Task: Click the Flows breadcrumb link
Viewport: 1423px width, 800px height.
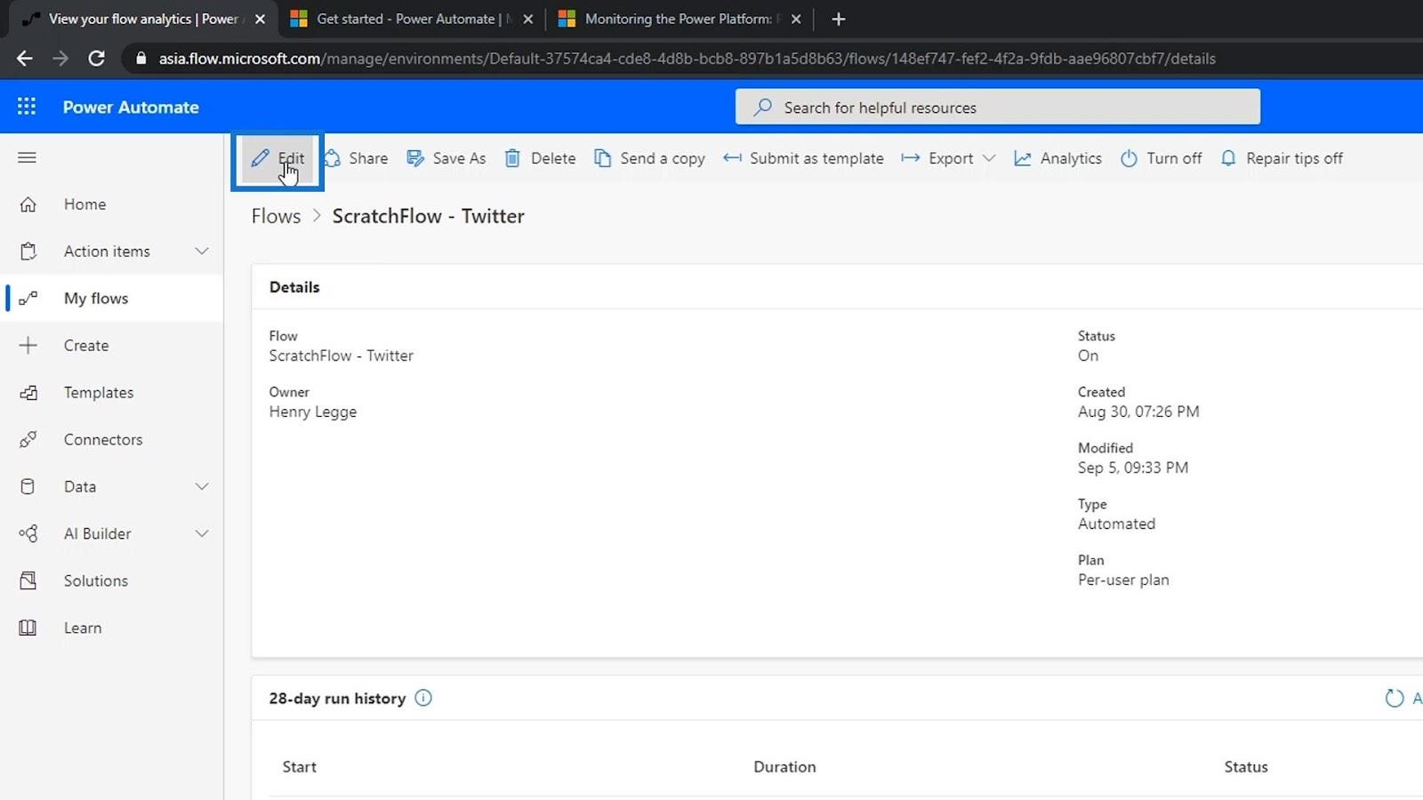Action: (276, 216)
